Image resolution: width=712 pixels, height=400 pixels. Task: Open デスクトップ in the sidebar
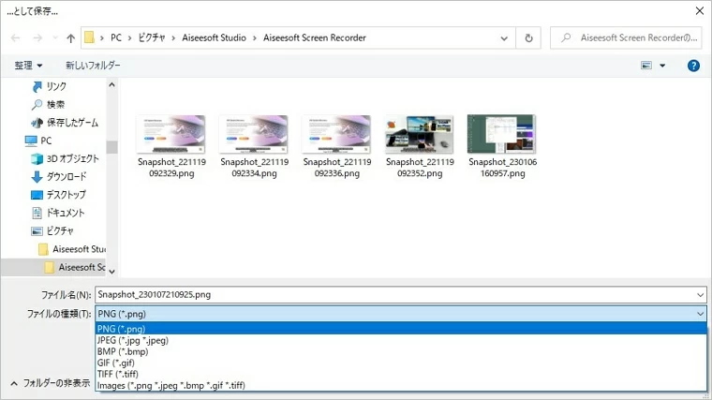(x=59, y=195)
